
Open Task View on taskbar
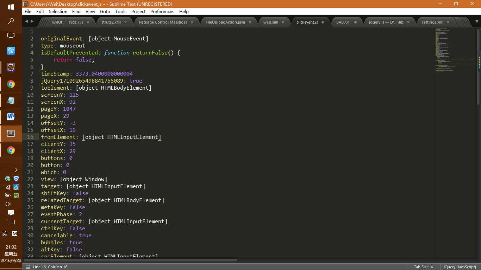(x=11, y=35)
